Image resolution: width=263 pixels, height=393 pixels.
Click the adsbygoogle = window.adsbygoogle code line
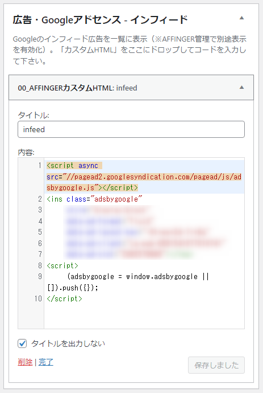point(138,276)
